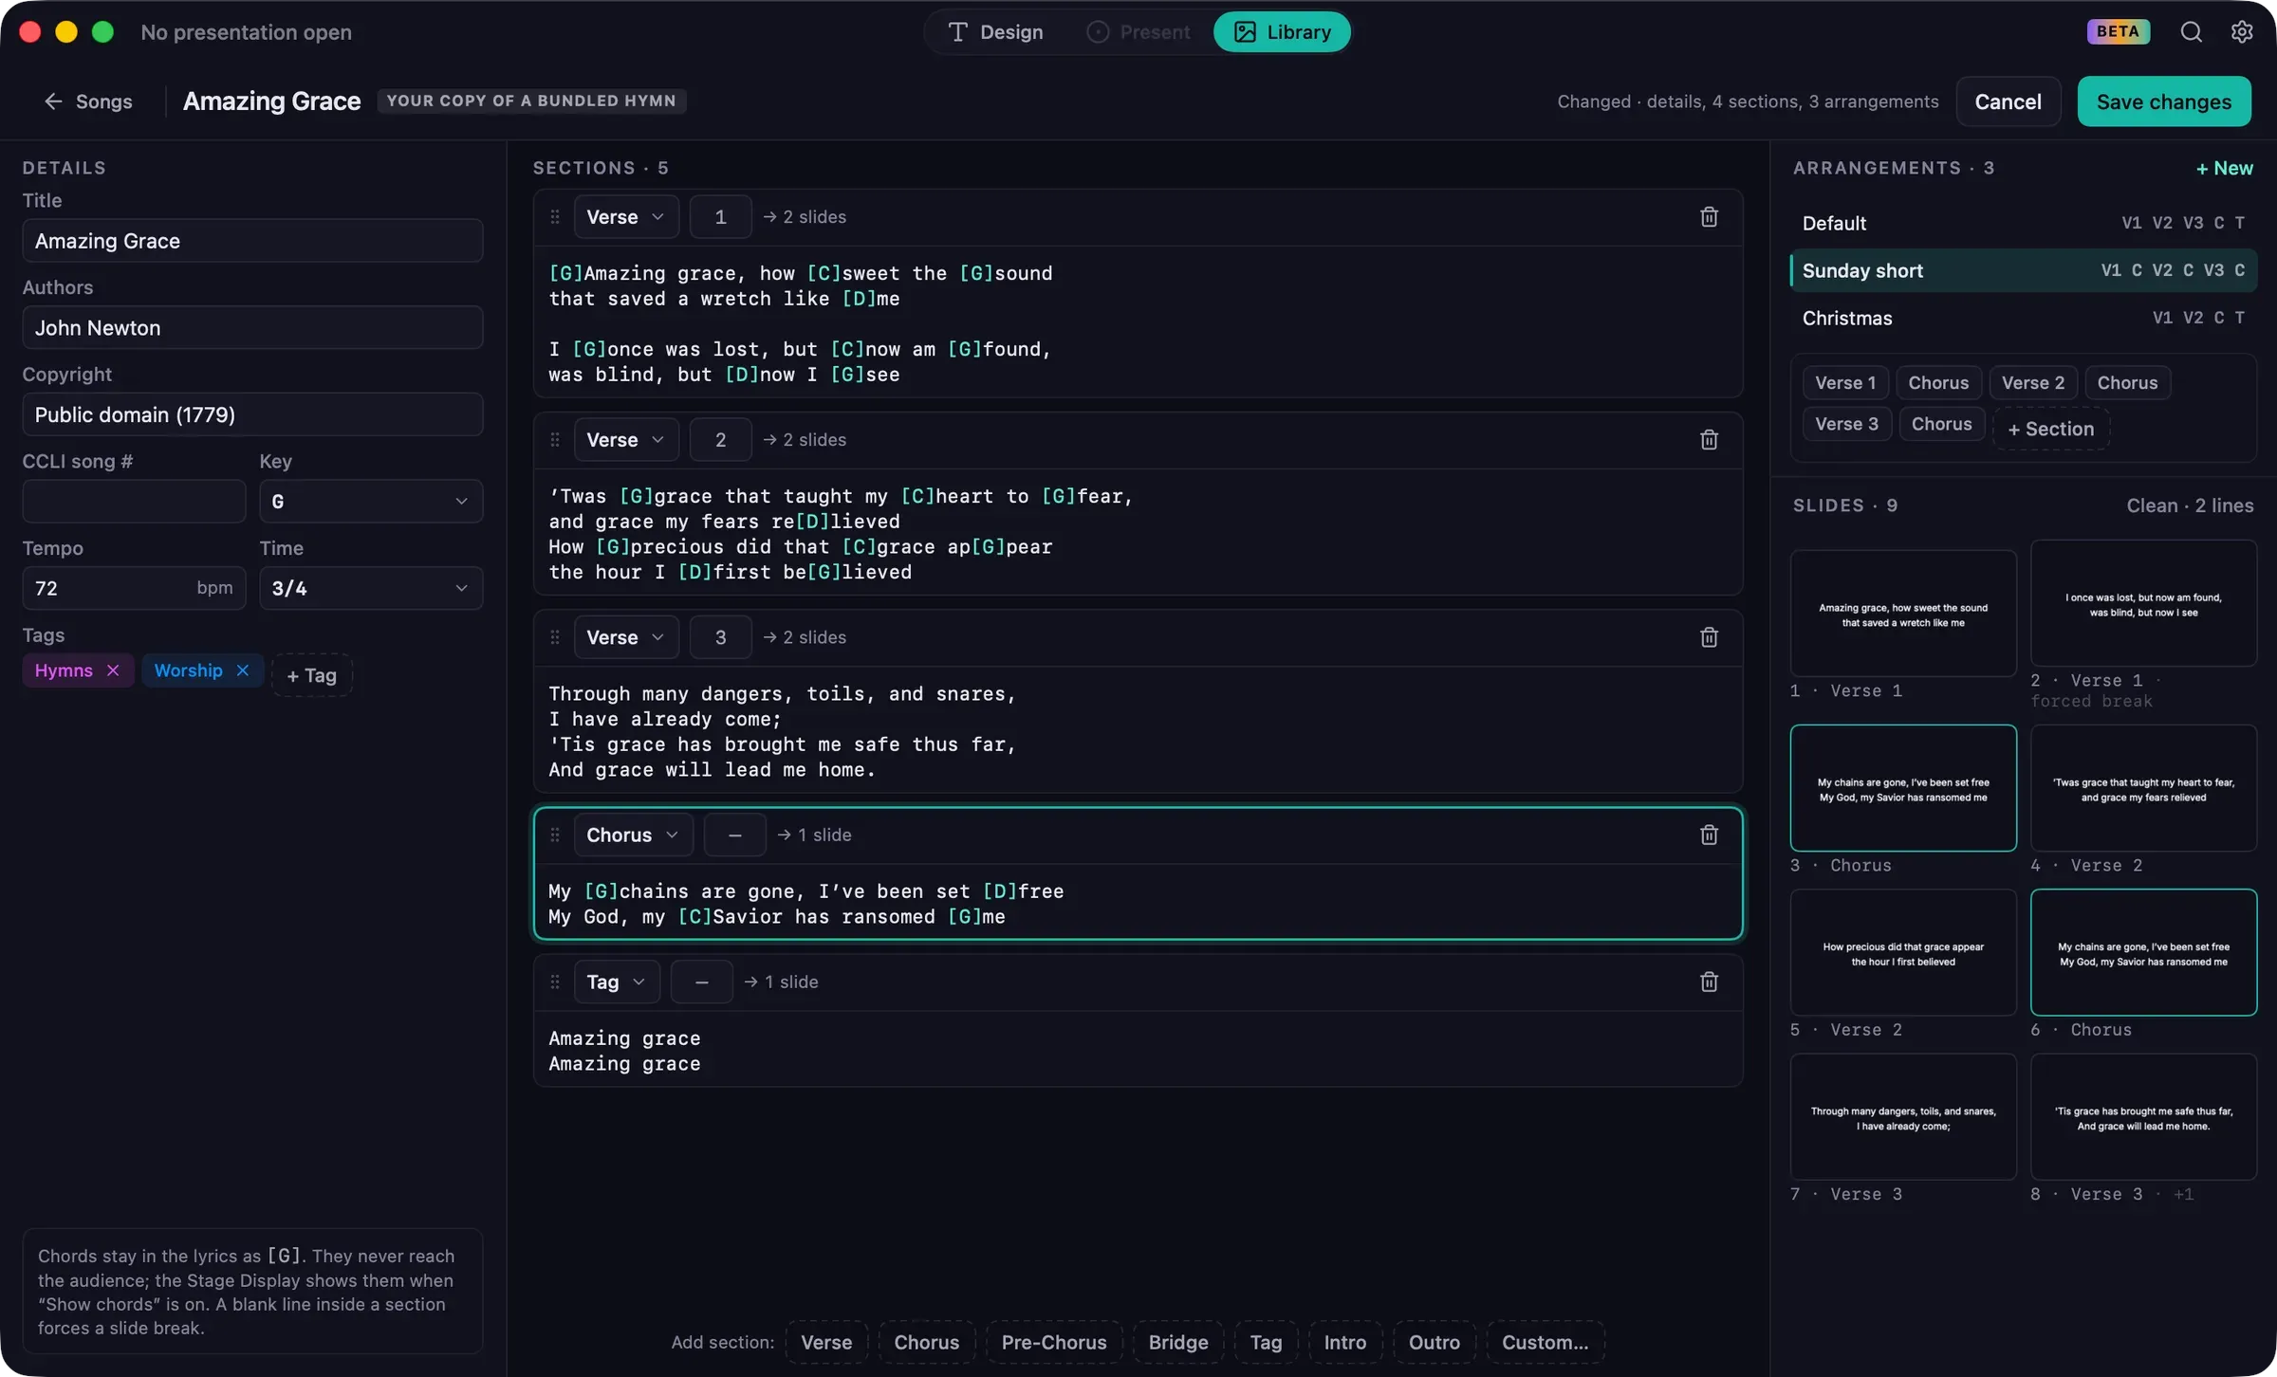Open the section type dropdown for Verse 1
Viewport: 2277px width, 1377px height.
(x=625, y=217)
